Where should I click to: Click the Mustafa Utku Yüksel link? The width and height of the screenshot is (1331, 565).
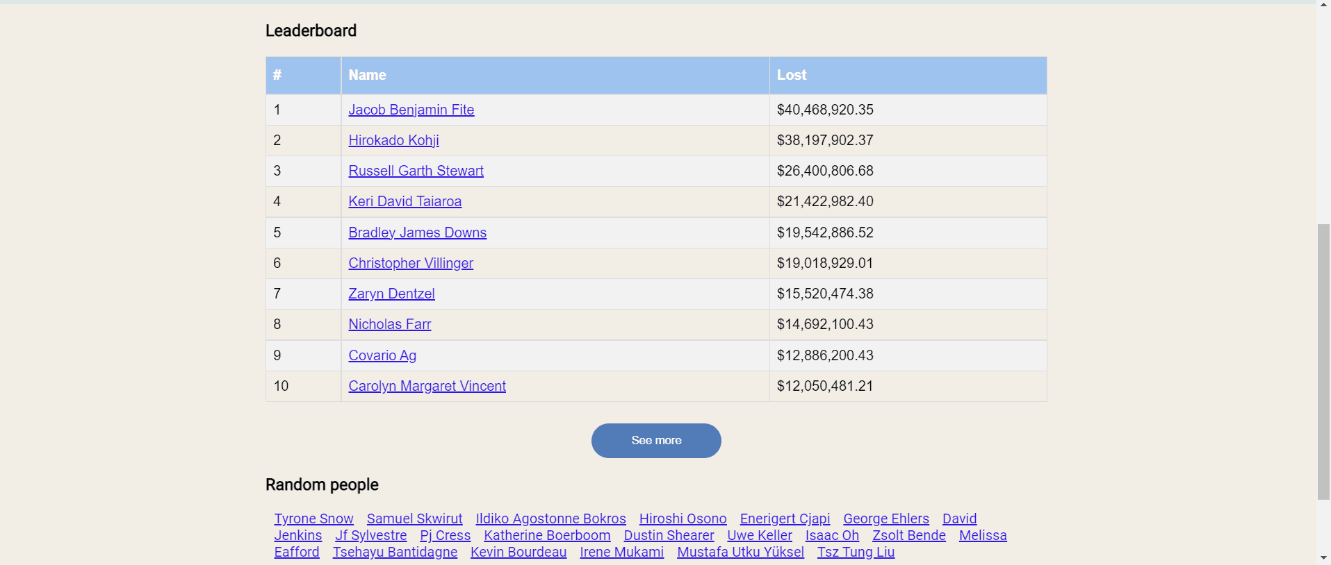click(740, 552)
